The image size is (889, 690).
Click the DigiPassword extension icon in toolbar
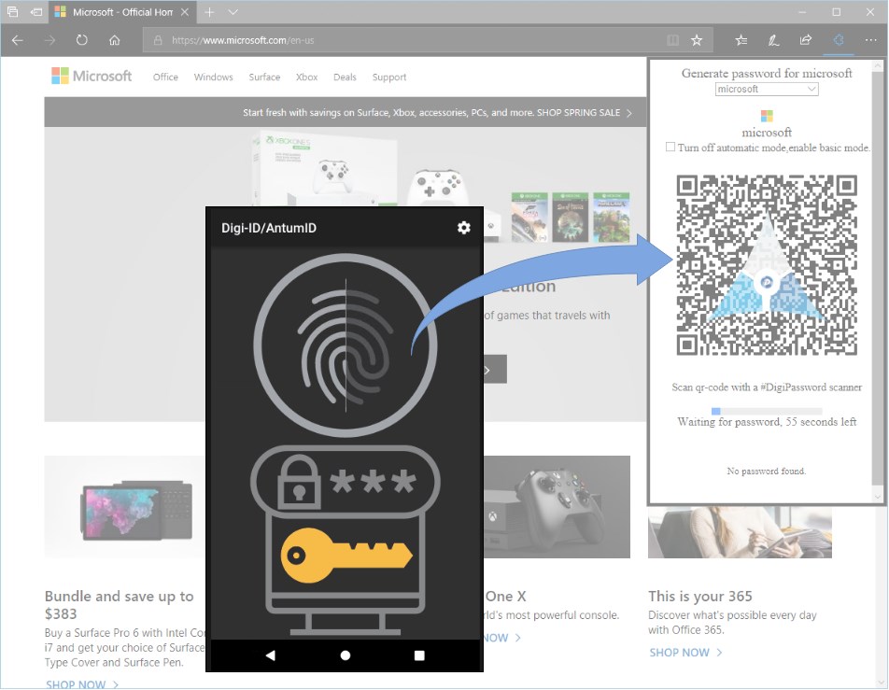(x=839, y=40)
